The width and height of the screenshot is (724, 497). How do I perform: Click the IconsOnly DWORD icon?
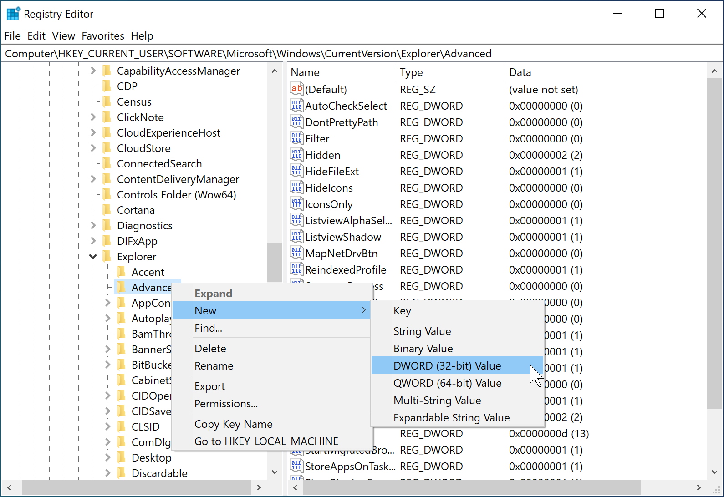pos(296,204)
